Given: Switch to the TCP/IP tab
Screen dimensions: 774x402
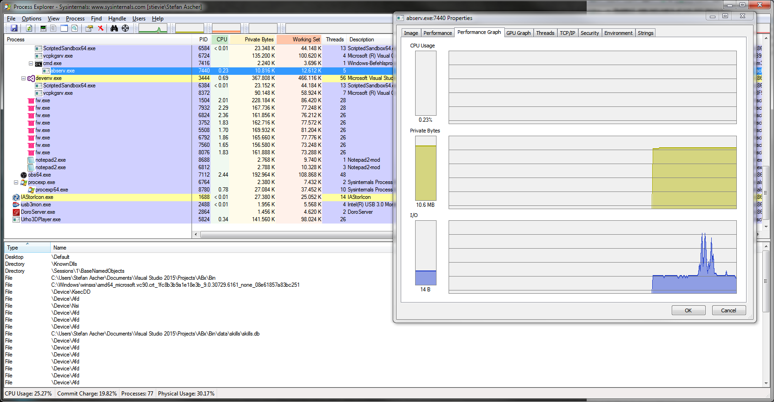Looking at the screenshot, I should 567,33.
